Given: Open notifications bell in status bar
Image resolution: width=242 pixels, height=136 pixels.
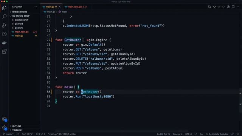Looking at the screenshot, I should pos(238,134).
